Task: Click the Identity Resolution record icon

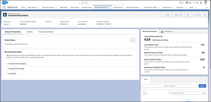Action: pyautogui.click(x=5, y=15)
